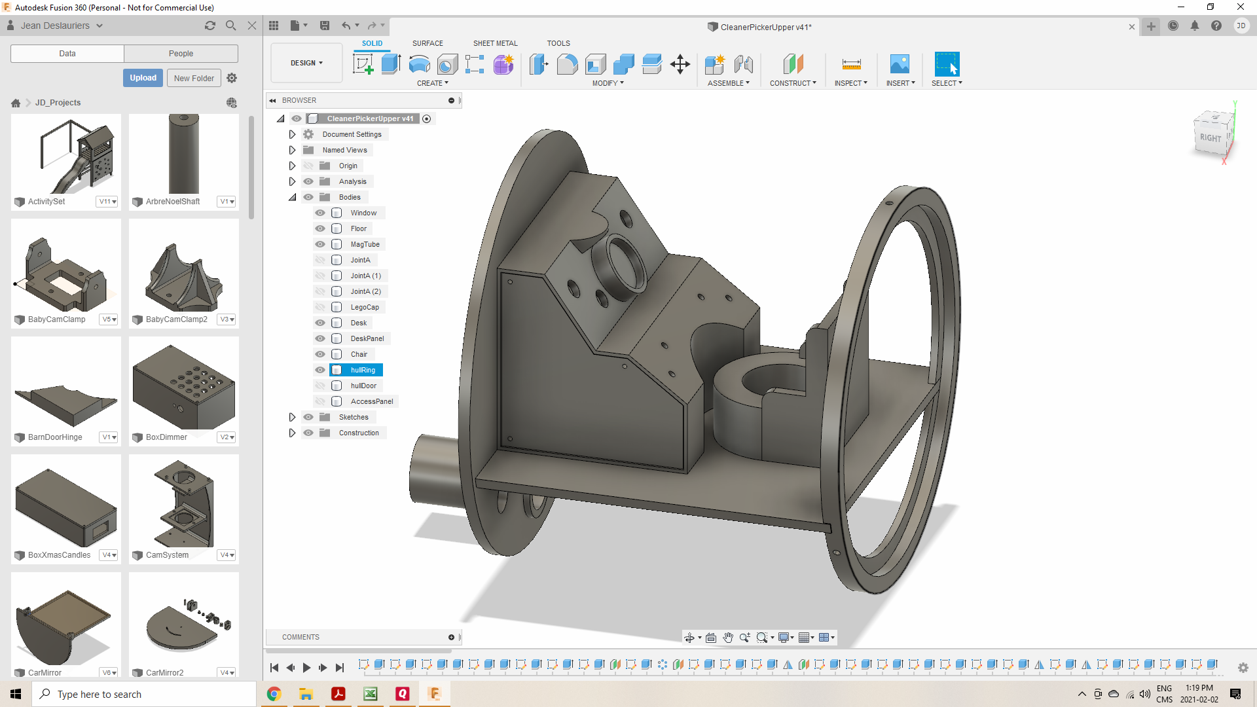This screenshot has width=1257, height=707.
Task: Expand the Origin folder
Action: [293, 166]
